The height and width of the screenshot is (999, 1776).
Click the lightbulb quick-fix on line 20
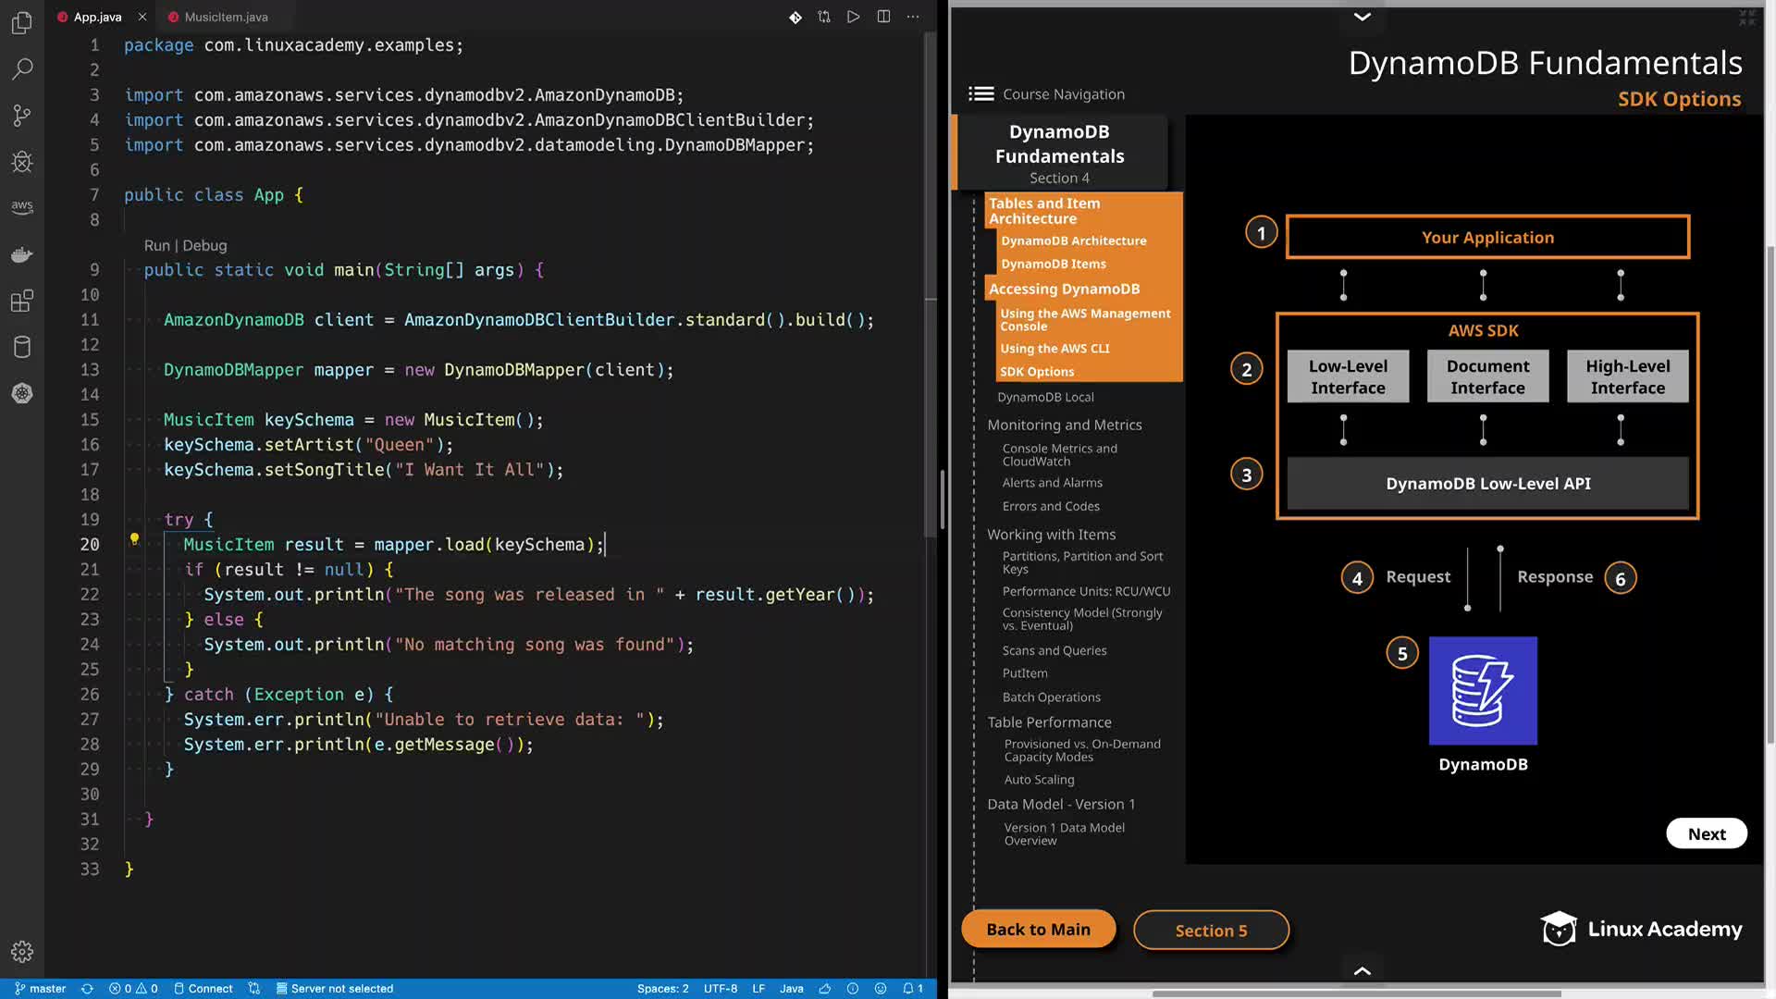[134, 538]
